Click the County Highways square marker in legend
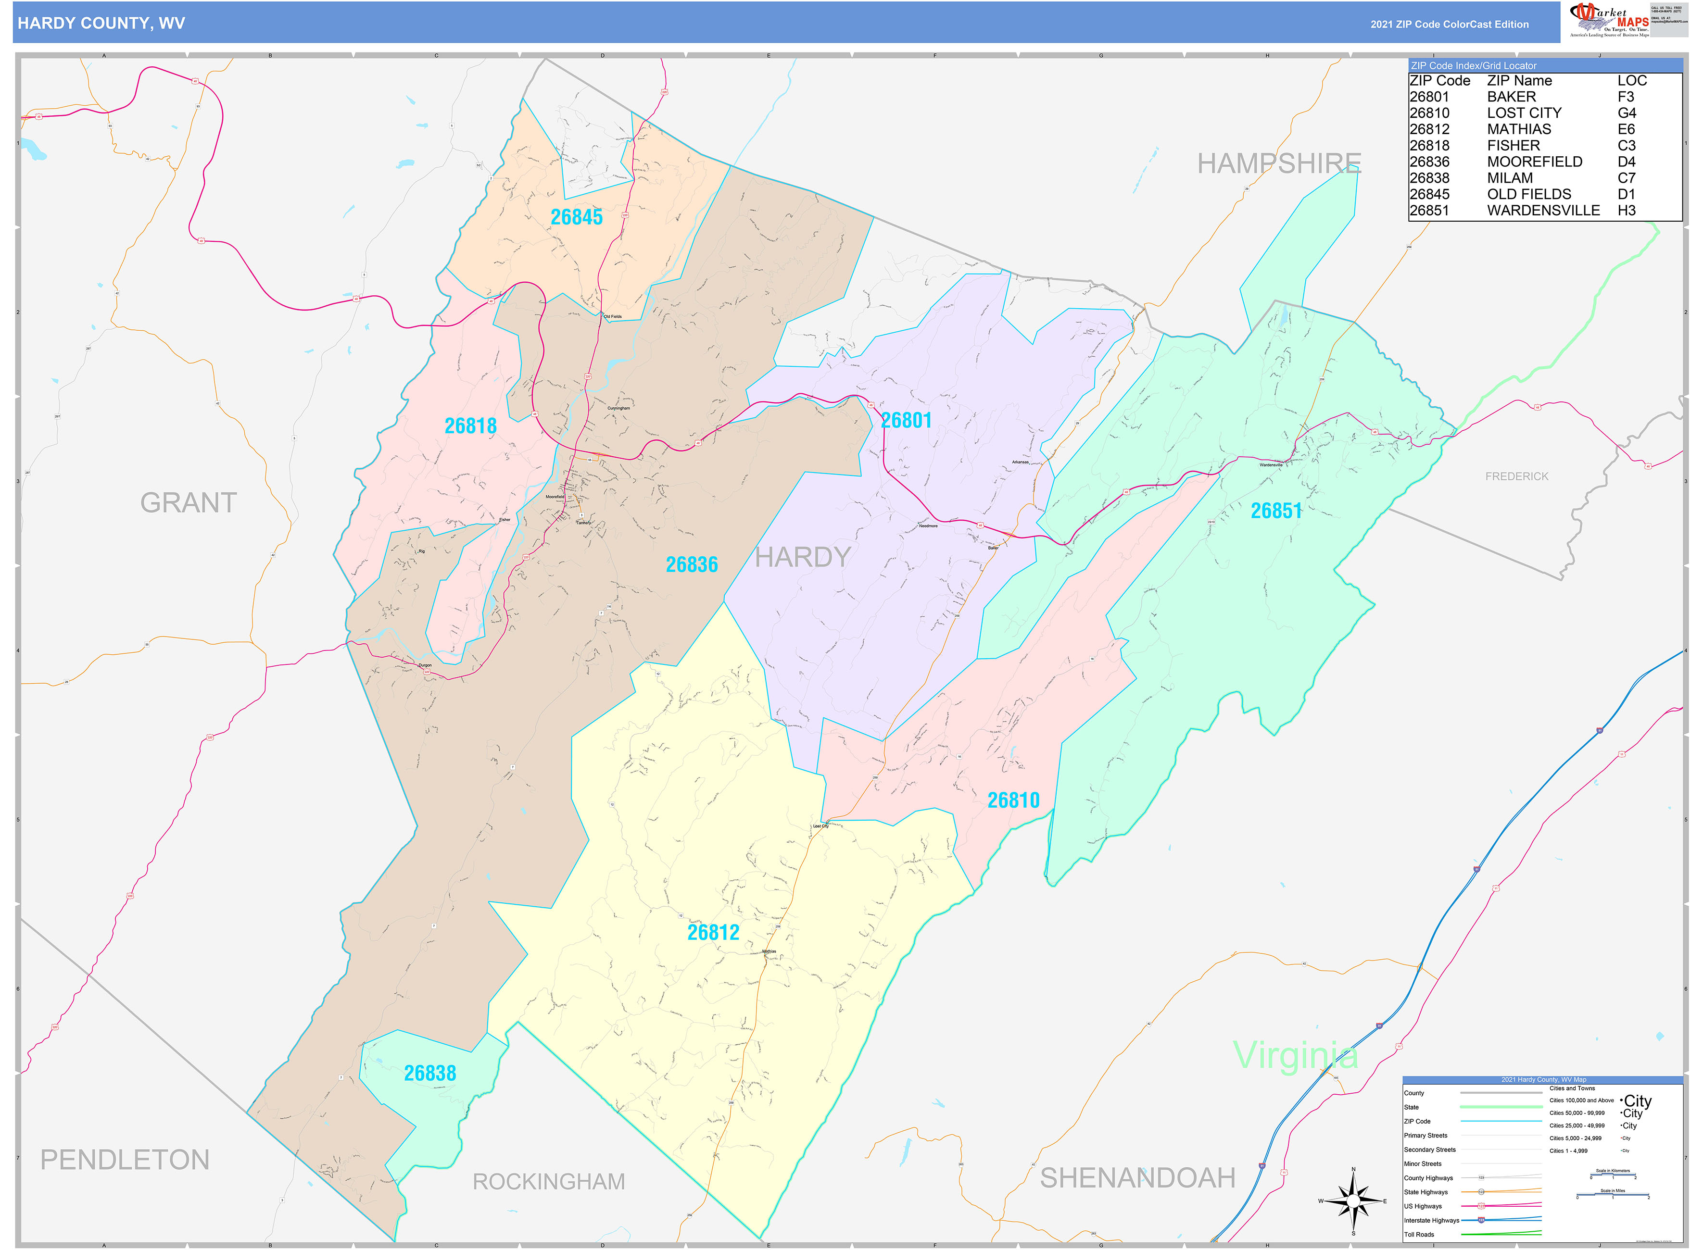The width and height of the screenshot is (1703, 1250). [1481, 1177]
